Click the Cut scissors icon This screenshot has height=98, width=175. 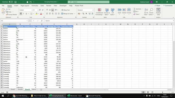pyautogui.click(x=7, y=9)
